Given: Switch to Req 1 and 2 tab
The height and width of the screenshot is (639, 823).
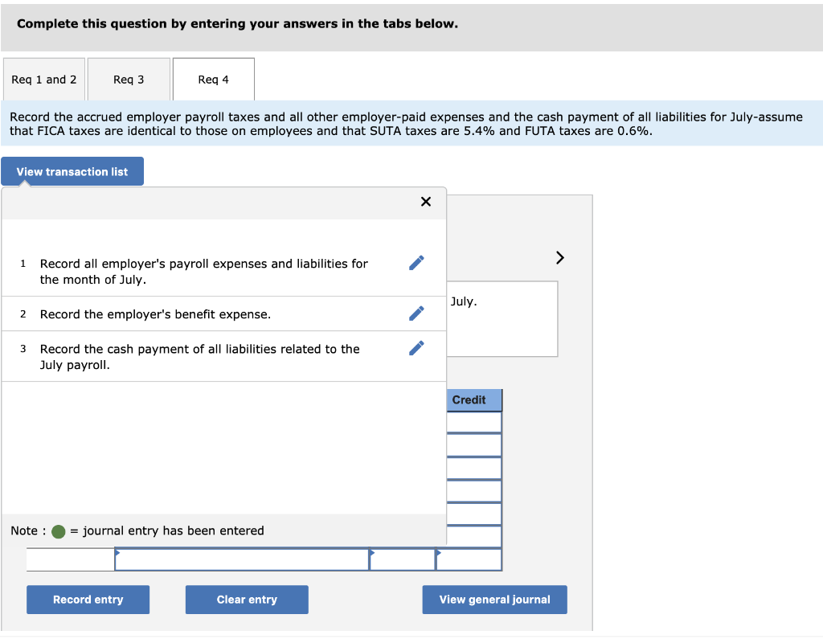Looking at the screenshot, I should 44,80.
